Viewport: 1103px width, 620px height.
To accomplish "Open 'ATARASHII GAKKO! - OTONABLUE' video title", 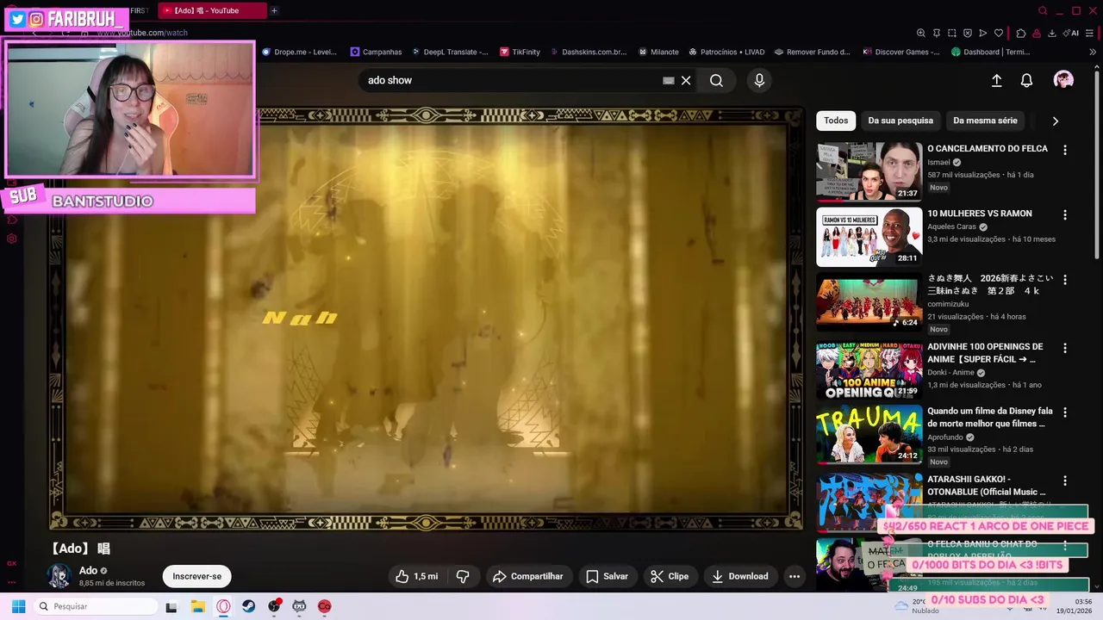I will pyautogui.click(x=988, y=486).
